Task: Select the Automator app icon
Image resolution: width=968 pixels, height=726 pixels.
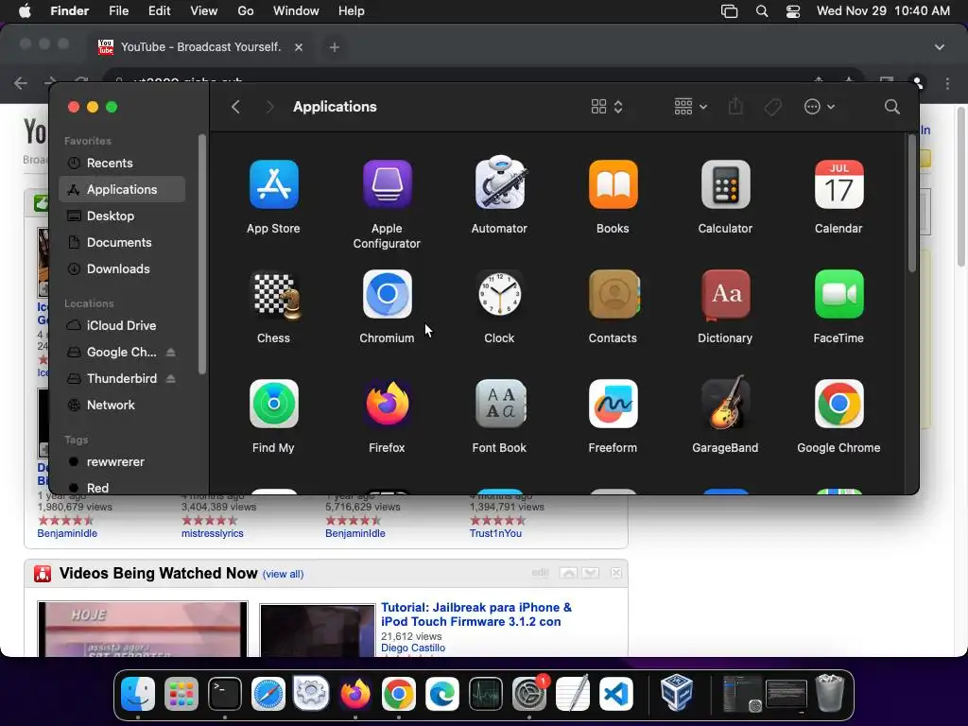Action: click(499, 183)
